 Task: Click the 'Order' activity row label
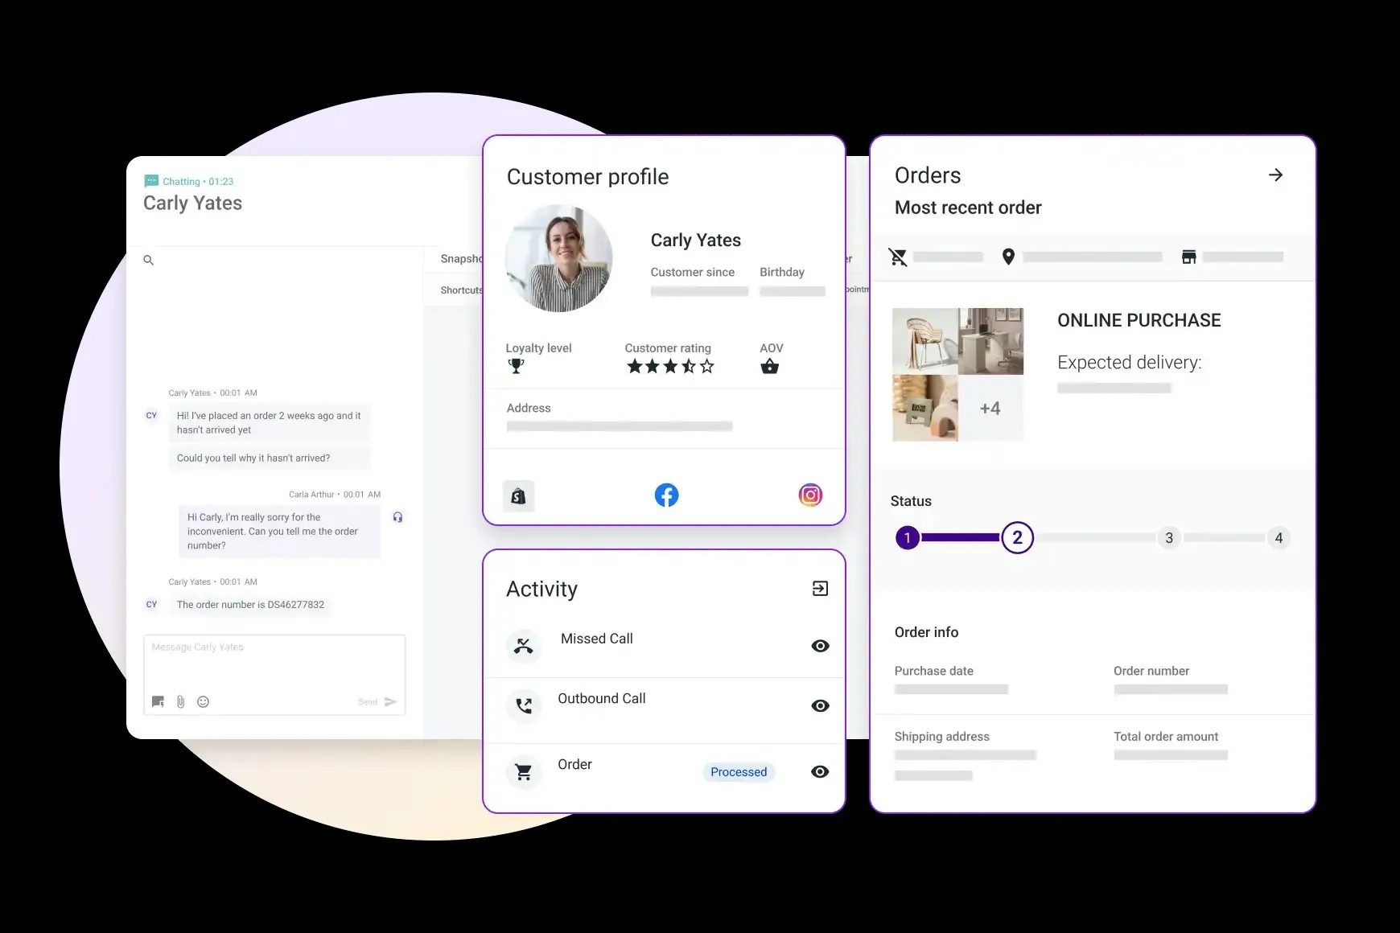click(574, 765)
